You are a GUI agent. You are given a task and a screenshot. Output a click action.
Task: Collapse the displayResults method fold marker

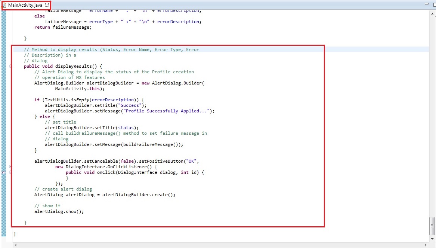tap(10, 66)
